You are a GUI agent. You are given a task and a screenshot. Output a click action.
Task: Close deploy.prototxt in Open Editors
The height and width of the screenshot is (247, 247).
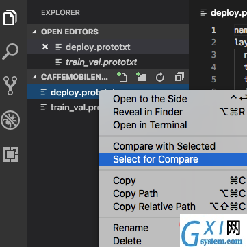click(45, 47)
